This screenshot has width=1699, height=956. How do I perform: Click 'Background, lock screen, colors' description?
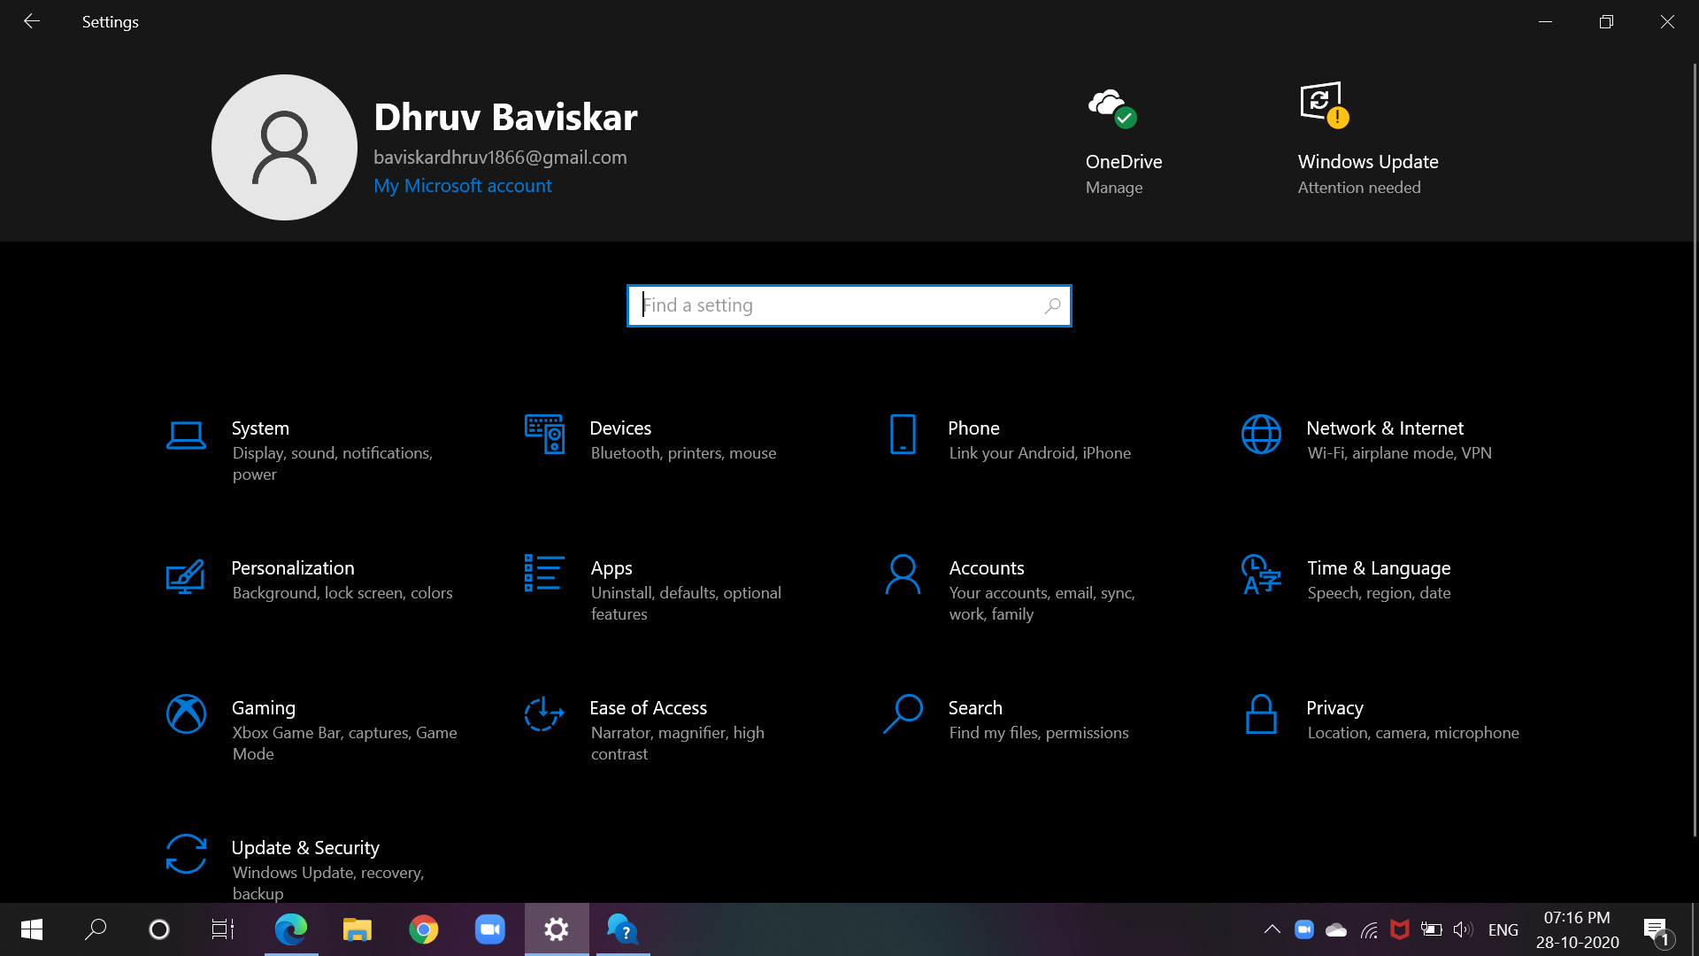pos(342,592)
